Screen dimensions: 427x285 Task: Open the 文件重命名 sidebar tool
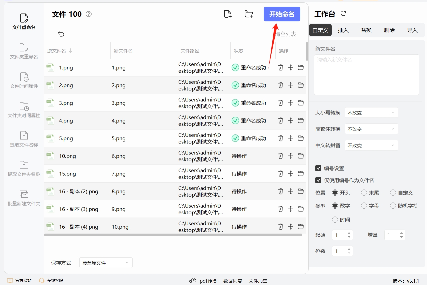point(24,22)
